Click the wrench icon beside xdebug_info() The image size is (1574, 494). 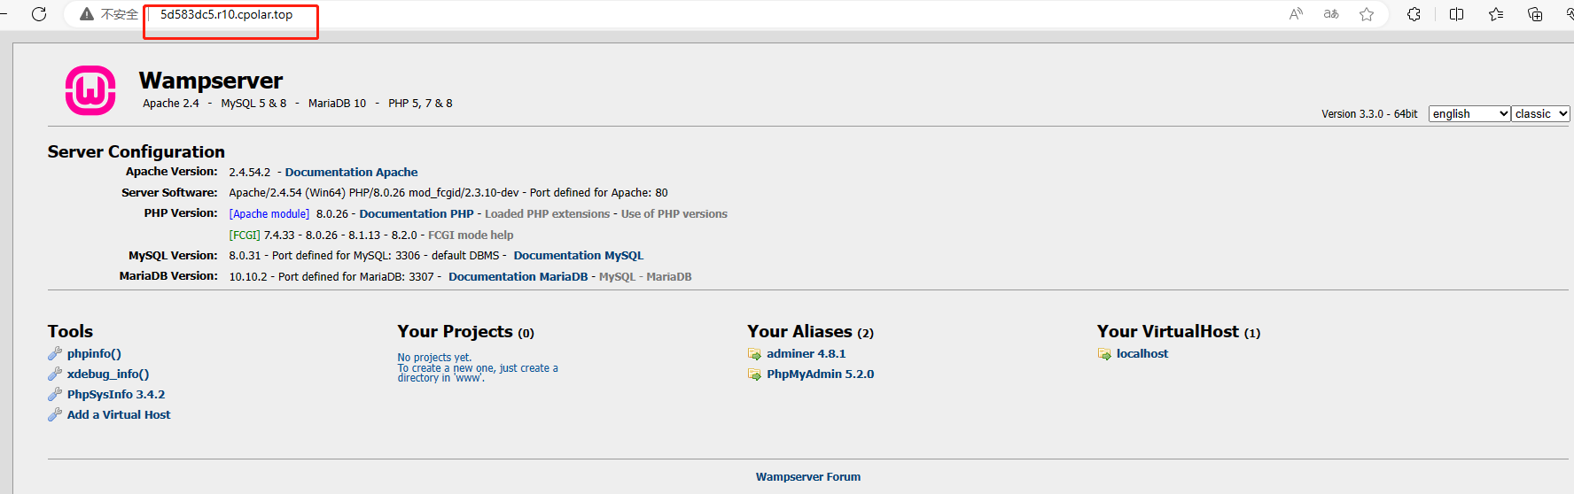point(55,374)
